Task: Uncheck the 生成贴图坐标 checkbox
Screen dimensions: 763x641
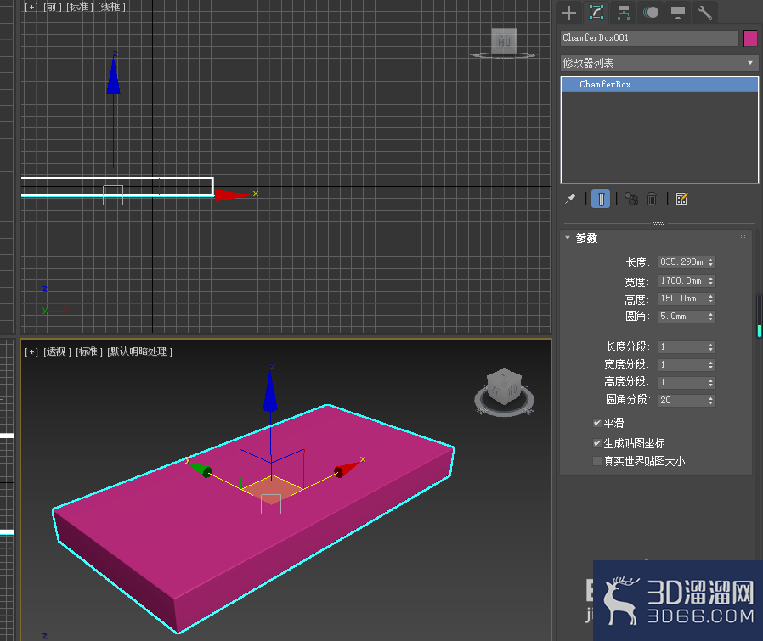Action: point(597,443)
